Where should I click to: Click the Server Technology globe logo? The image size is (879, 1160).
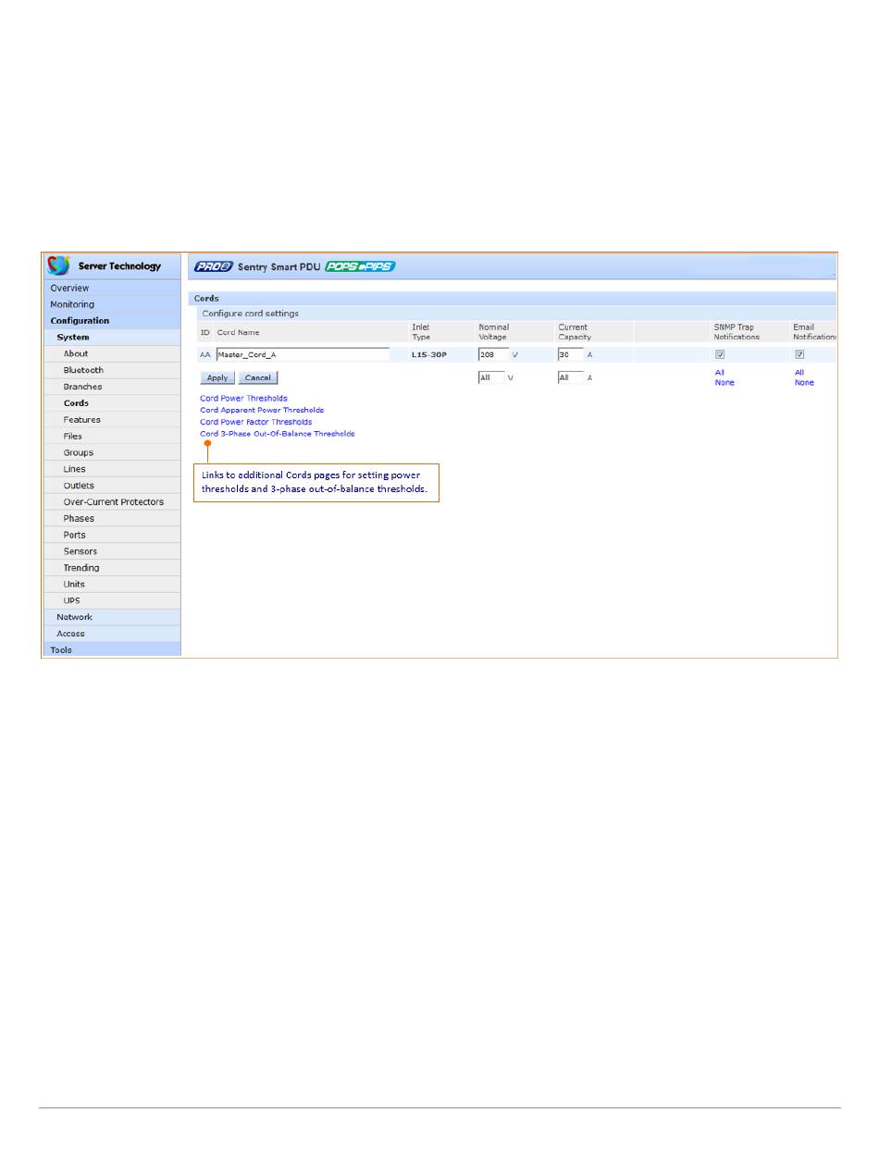click(x=59, y=266)
